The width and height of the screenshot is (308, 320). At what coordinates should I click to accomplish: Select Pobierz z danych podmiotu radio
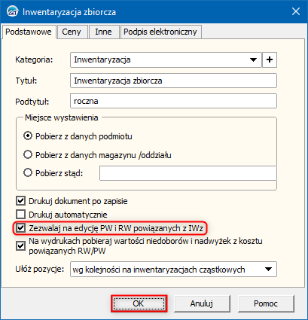tap(28, 136)
